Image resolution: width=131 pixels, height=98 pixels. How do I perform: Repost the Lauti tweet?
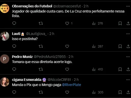click(x=41, y=46)
